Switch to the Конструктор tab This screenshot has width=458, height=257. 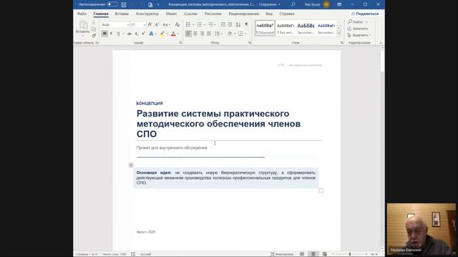147,14
